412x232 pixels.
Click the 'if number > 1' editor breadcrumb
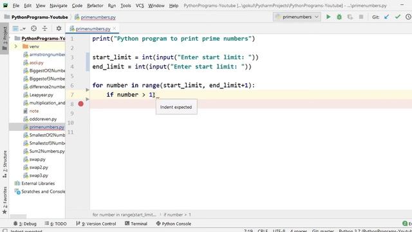(x=178, y=215)
